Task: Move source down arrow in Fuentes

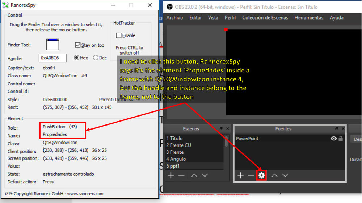Action: pos(285,175)
